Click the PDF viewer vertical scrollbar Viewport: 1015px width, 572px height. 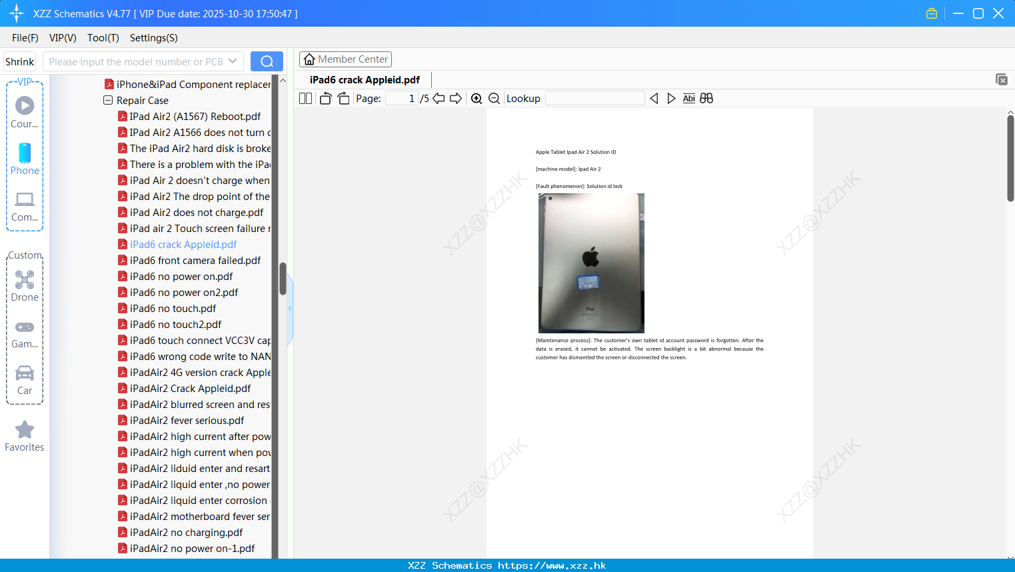pyautogui.click(x=1010, y=158)
